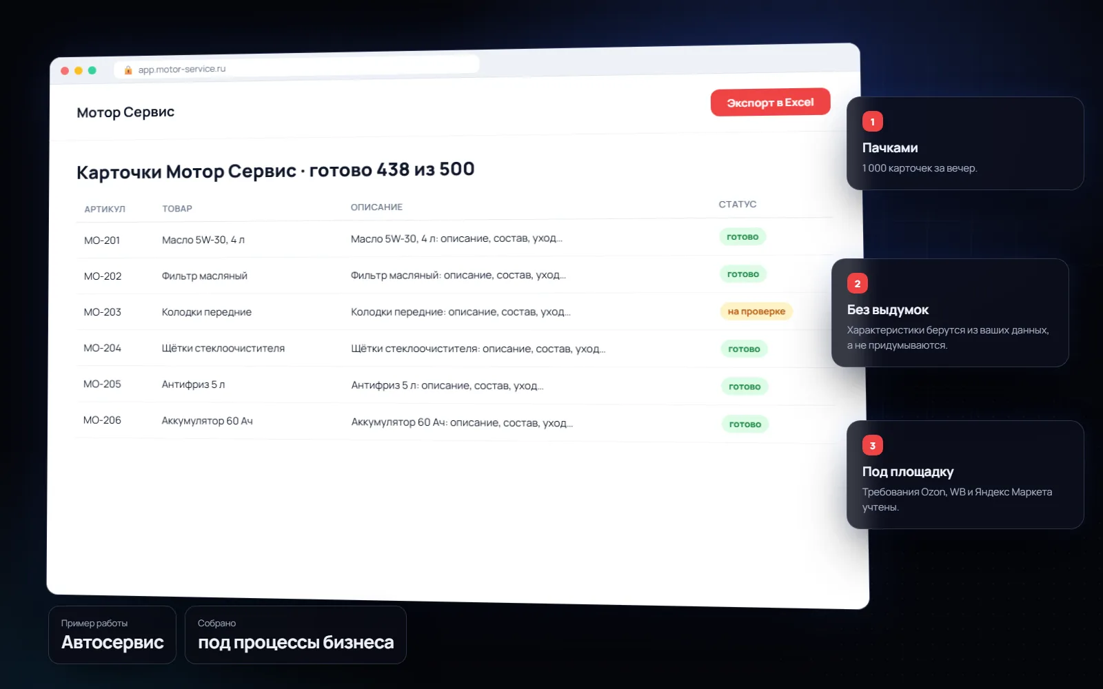This screenshot has height=689, width=1103.
Task: Click the АРТИКУЛ column header
Action: tap(105, 209)
